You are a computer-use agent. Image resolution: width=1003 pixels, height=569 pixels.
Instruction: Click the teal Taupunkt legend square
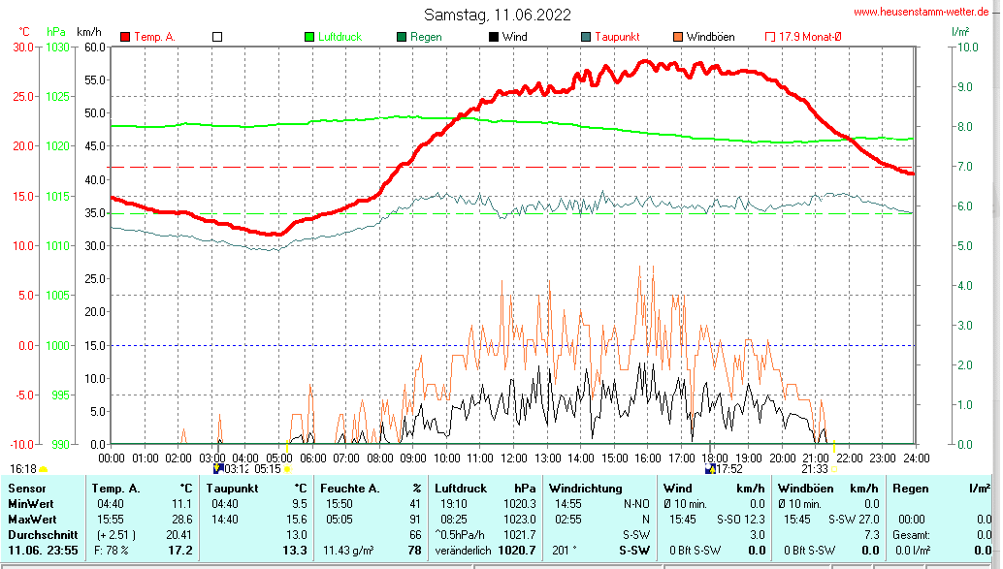point(586,37)
